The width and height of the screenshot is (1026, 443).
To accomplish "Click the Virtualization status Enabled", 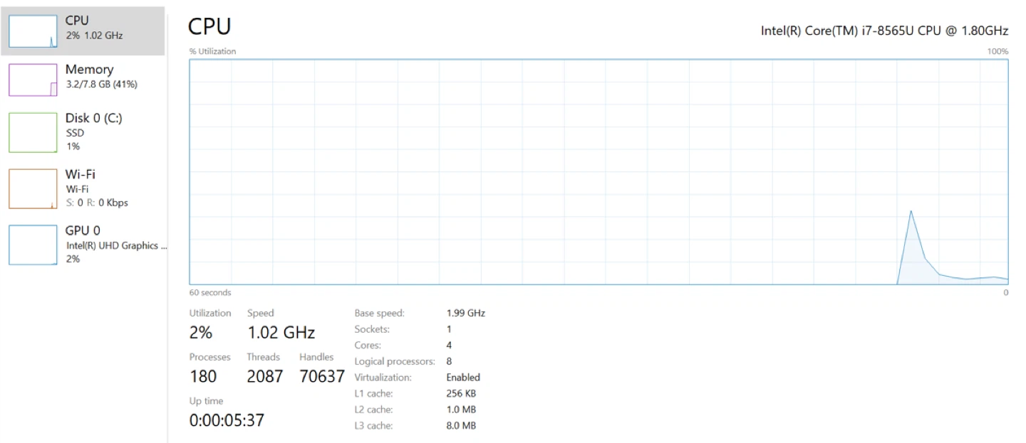I will coord(463,378).
